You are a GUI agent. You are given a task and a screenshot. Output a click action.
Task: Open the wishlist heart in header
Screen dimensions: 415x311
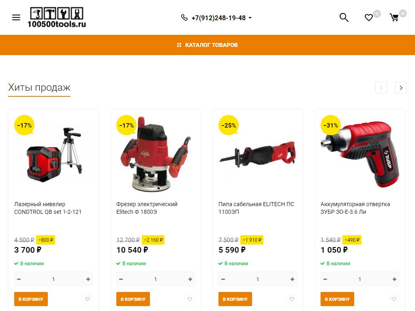pyautogui.click(x=369, y=18)
